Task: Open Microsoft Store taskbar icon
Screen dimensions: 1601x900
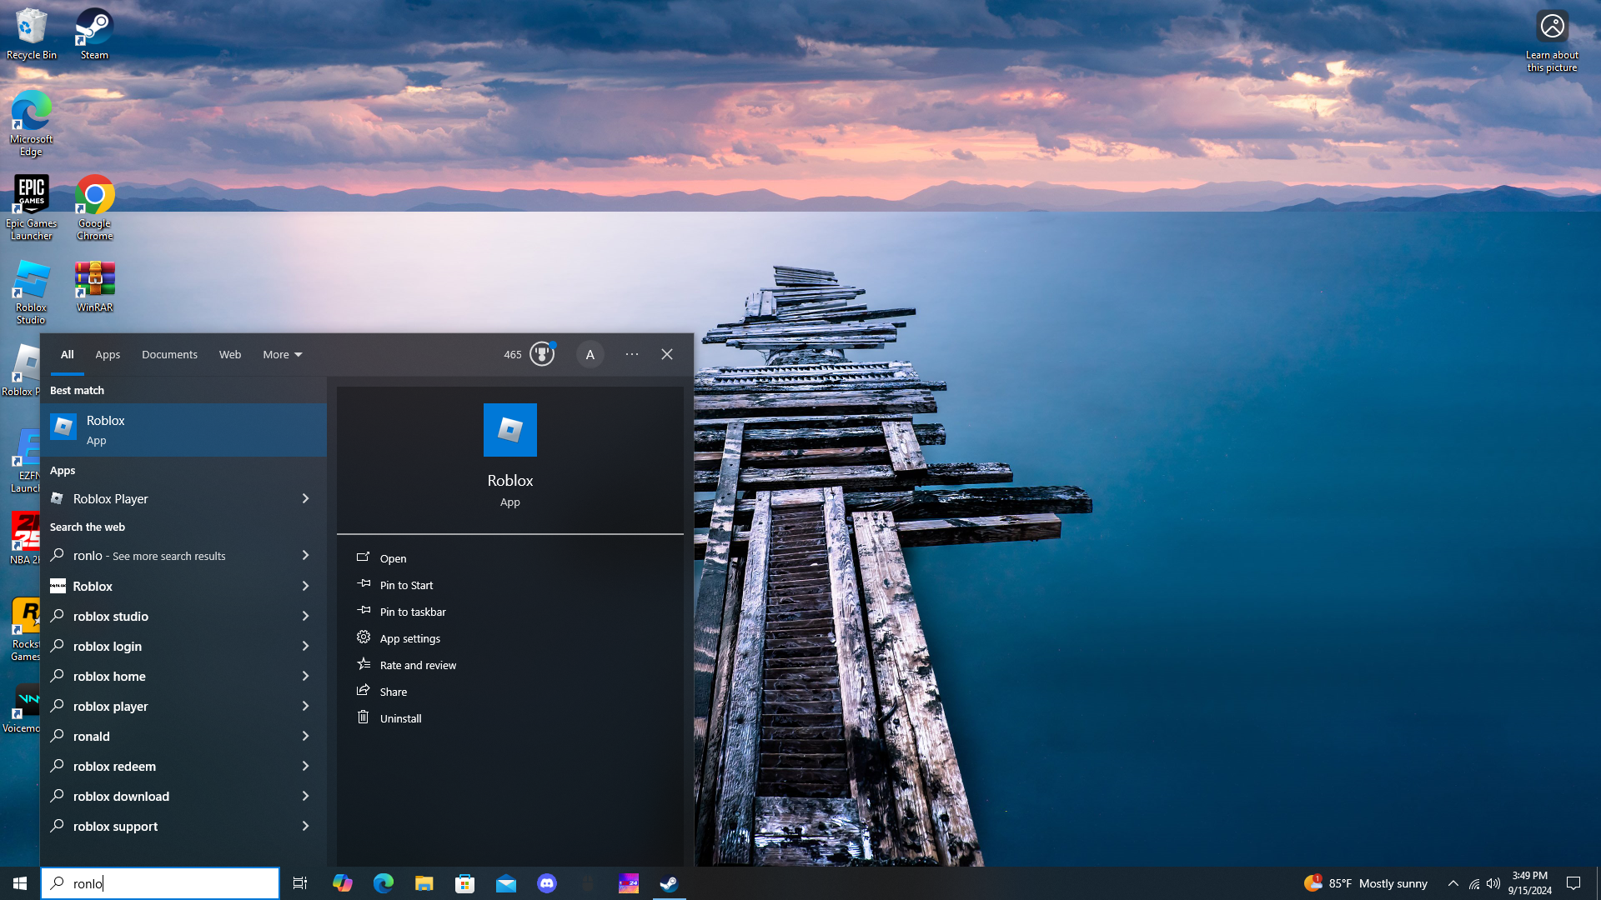Action: pyautogui.click(x=465, y=883)
